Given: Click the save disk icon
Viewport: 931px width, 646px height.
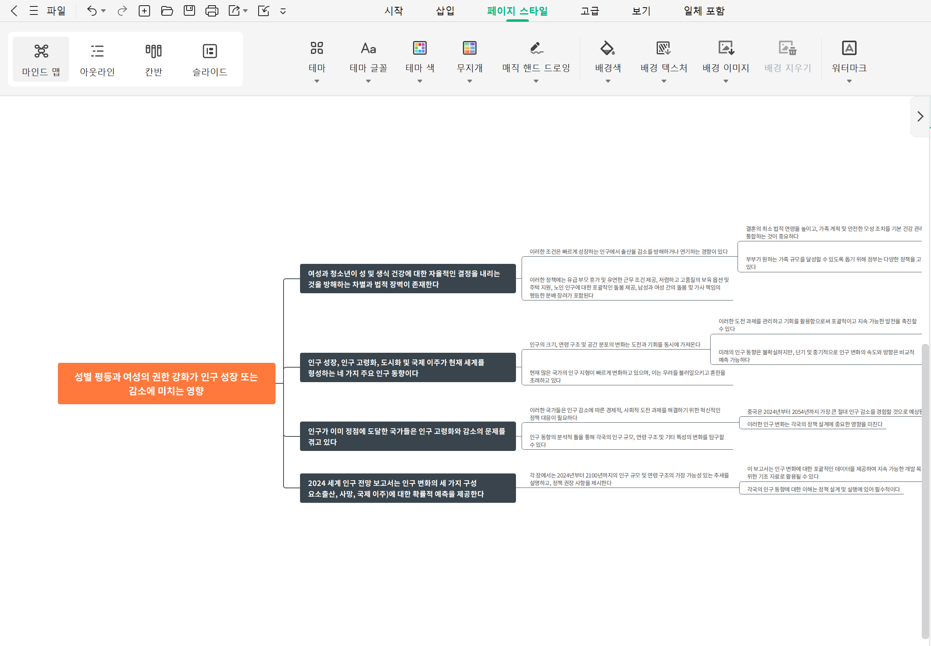Looking at the screenshot, I should click(x=189, y=10).
